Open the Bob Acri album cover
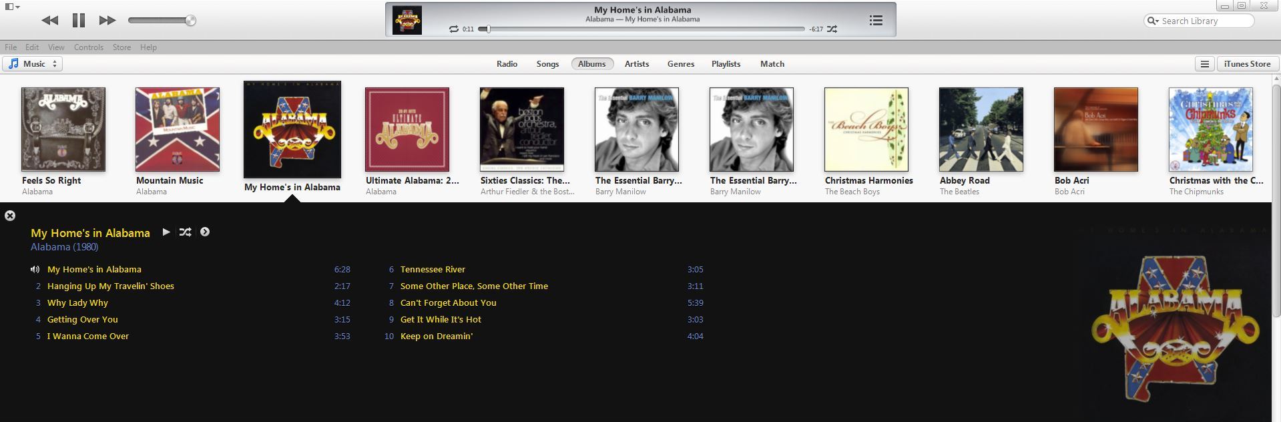 (1096, 130)
